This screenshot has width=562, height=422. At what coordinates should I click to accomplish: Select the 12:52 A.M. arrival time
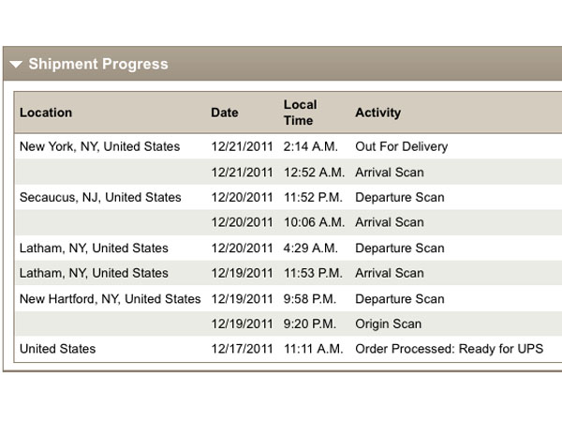click(x=314, y=173)
